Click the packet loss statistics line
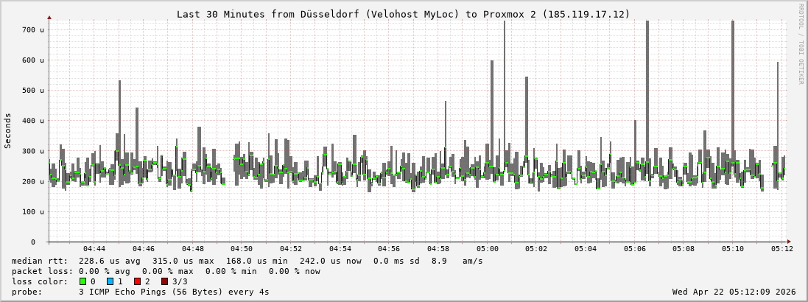 pos(166,271)
